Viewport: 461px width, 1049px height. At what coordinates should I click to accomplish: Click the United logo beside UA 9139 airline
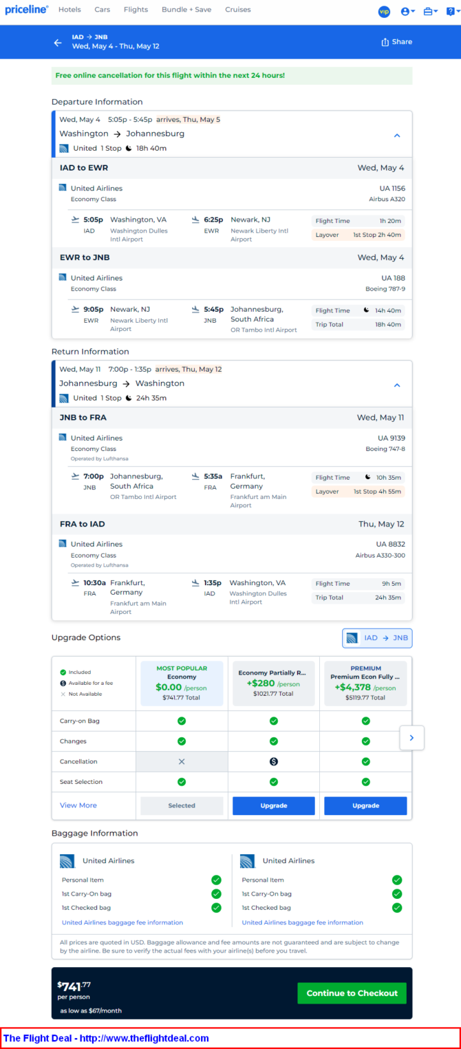coord(63,438)
